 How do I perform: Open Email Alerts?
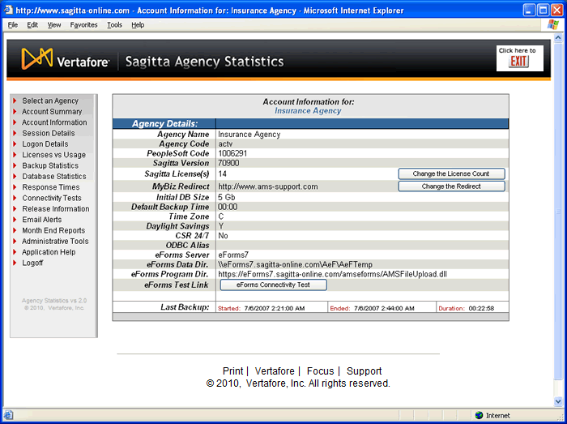point(42,220)
